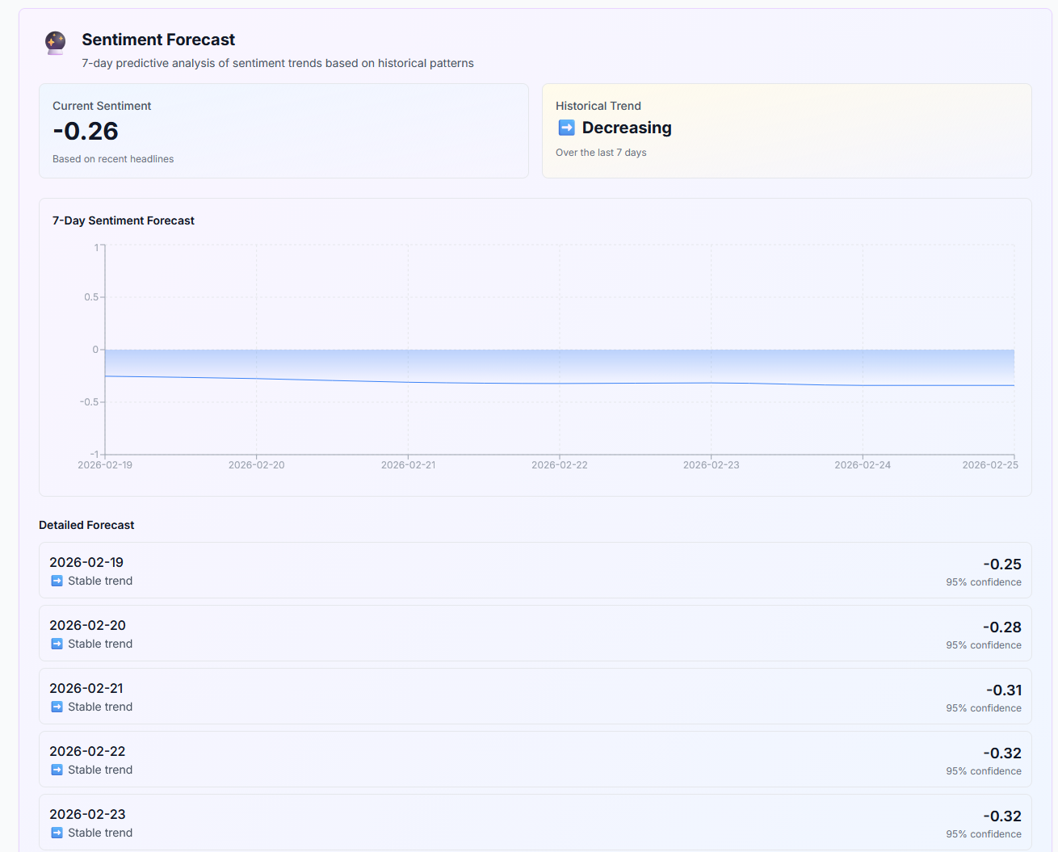Click the -0.5 y-axis label

[x=89, y=402]
